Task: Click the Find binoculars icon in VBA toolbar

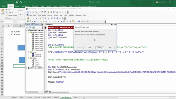Action: pyautogui.click(x=46, y=21)
